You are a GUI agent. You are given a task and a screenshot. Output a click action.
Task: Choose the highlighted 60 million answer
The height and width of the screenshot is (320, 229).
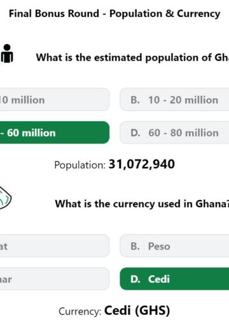(55, 133)
